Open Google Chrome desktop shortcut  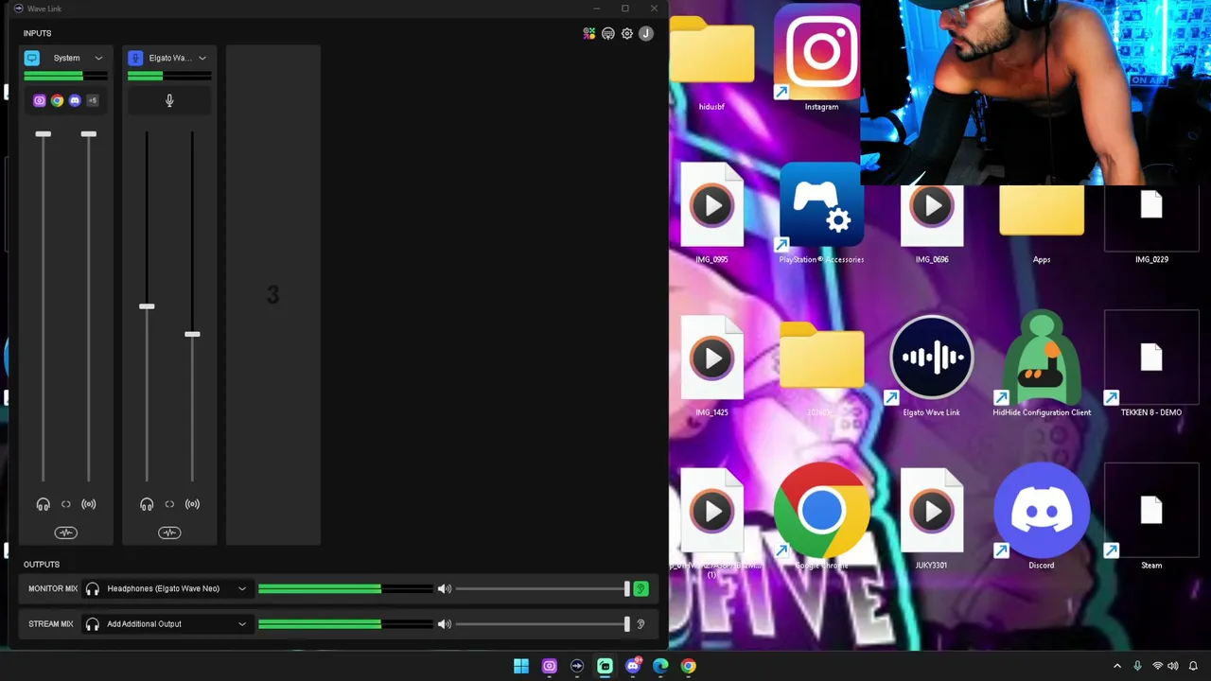[x=821, y=517]
